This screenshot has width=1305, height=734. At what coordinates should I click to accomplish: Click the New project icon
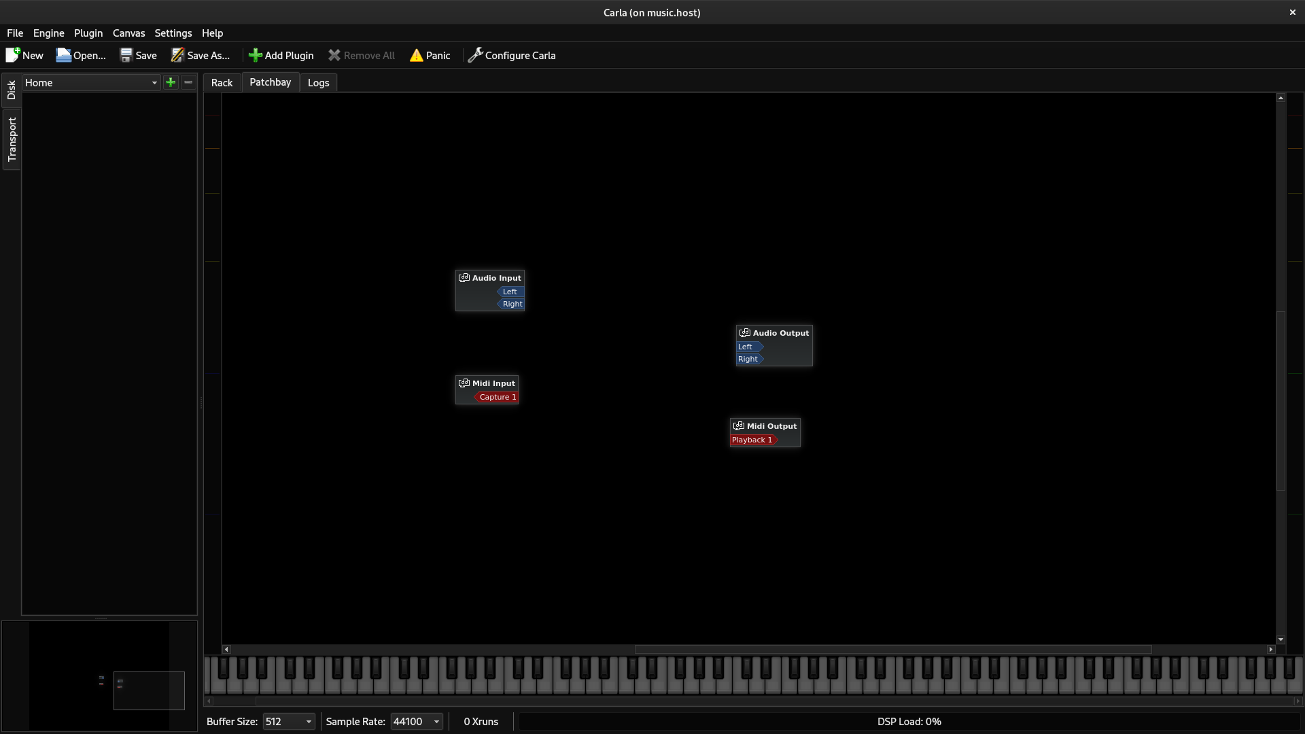[13, 55]
